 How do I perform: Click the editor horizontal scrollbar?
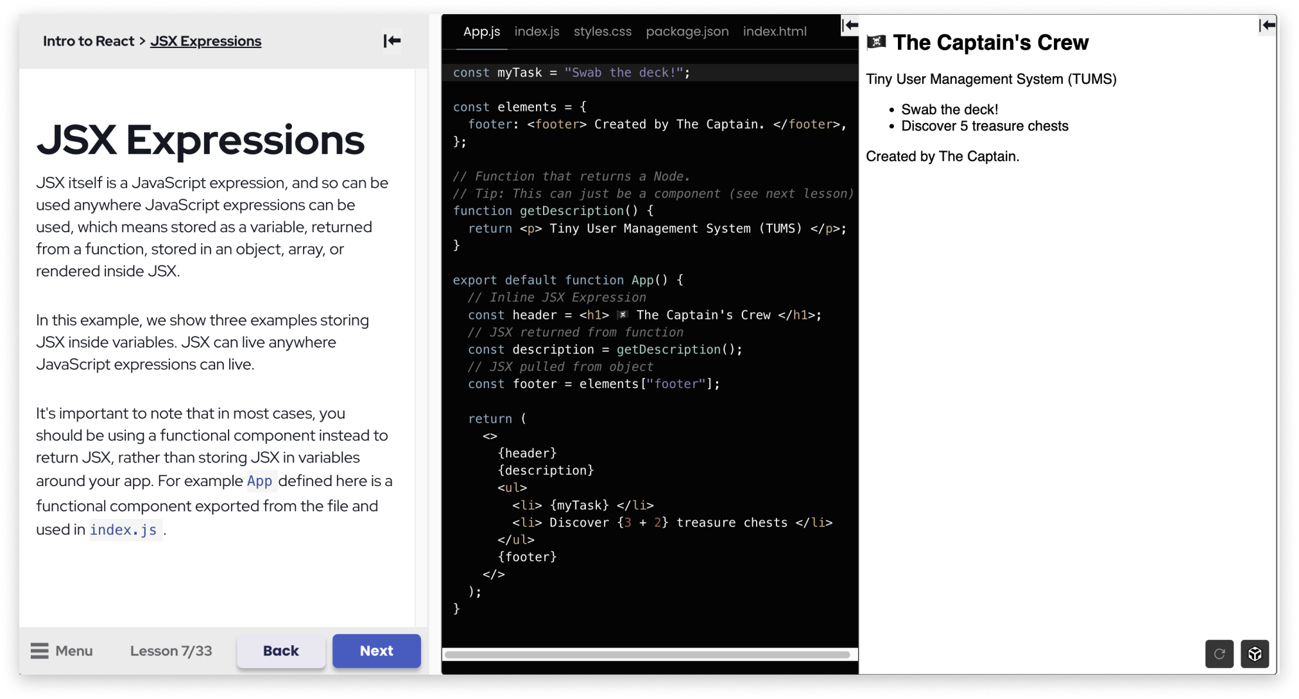[x=647, y=655]
